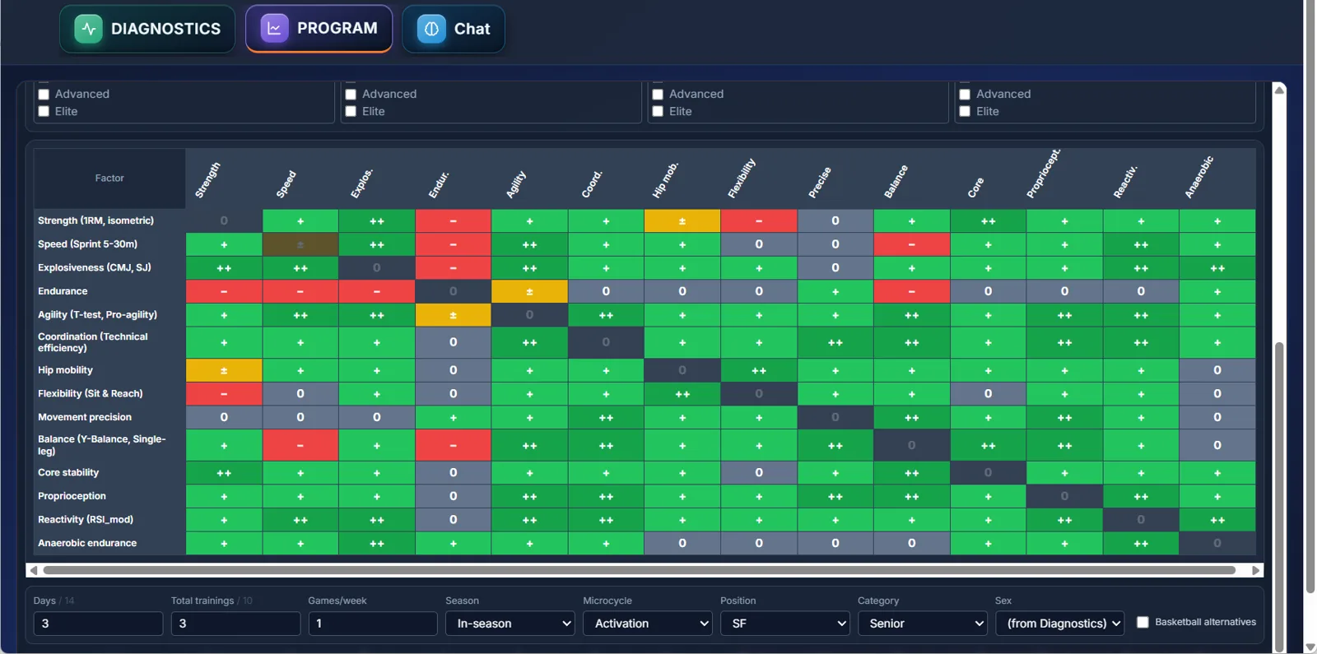Click the Reactivity (RSI_mod) row label

(x=86, y=519)
